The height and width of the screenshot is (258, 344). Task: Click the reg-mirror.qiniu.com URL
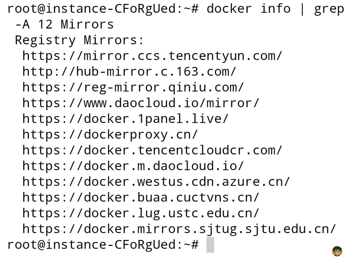(x=133, y=87)
